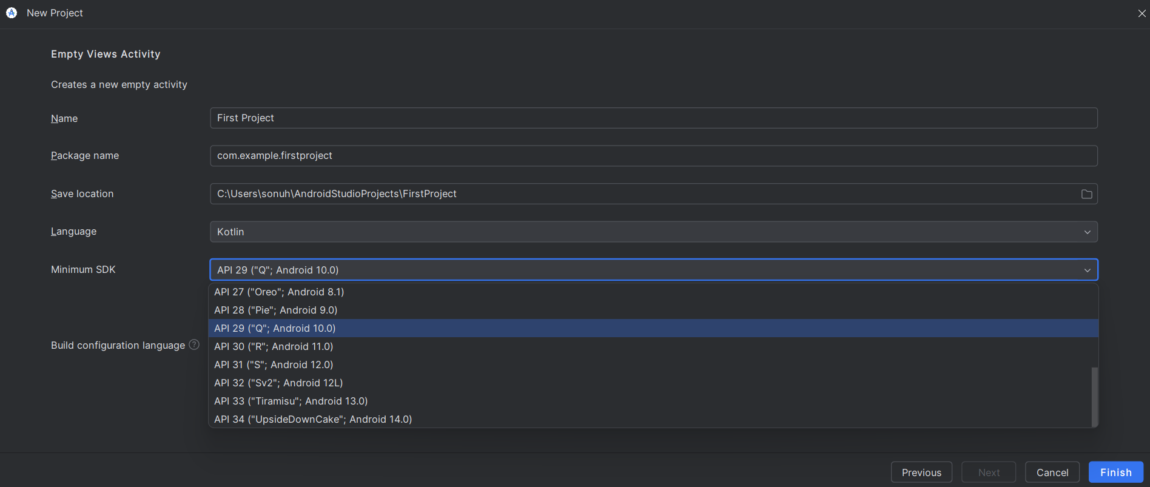Select API 27 Oreo Android 8.1 option
The width and height of the screenshot is (1150, 487).
[x=279, y=292]
